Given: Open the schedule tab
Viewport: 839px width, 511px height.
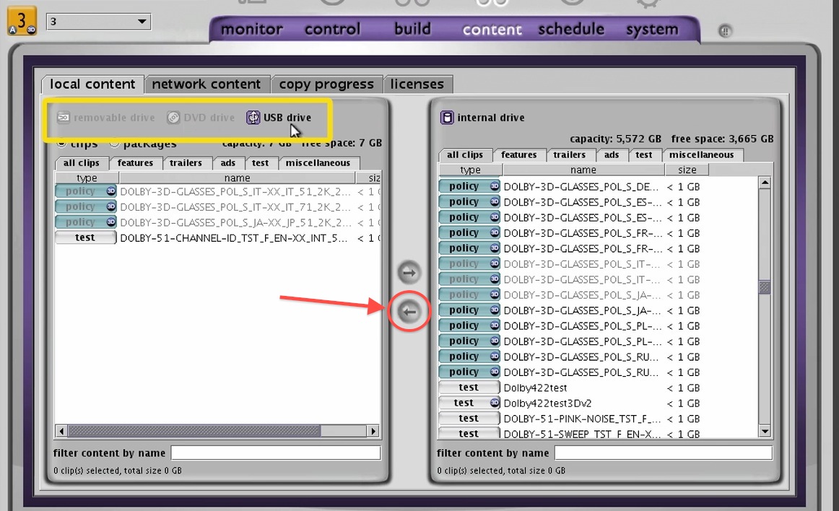Looking at the screenshot, I should (571, 29).
